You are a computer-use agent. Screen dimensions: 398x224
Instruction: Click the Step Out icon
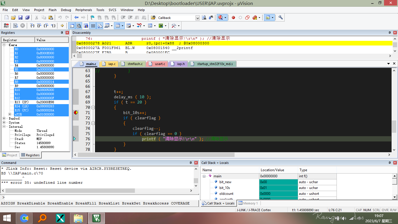click(x=46, y=26)
